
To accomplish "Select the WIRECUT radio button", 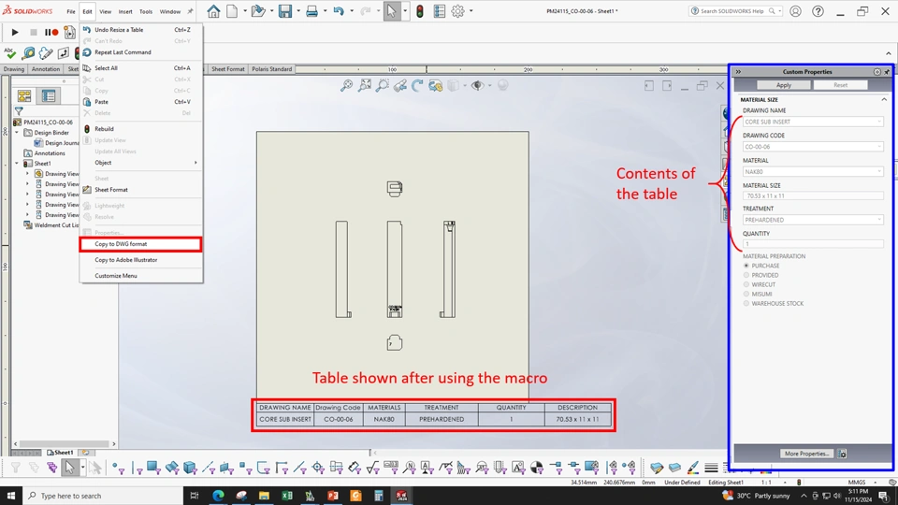I will point(746,284).
